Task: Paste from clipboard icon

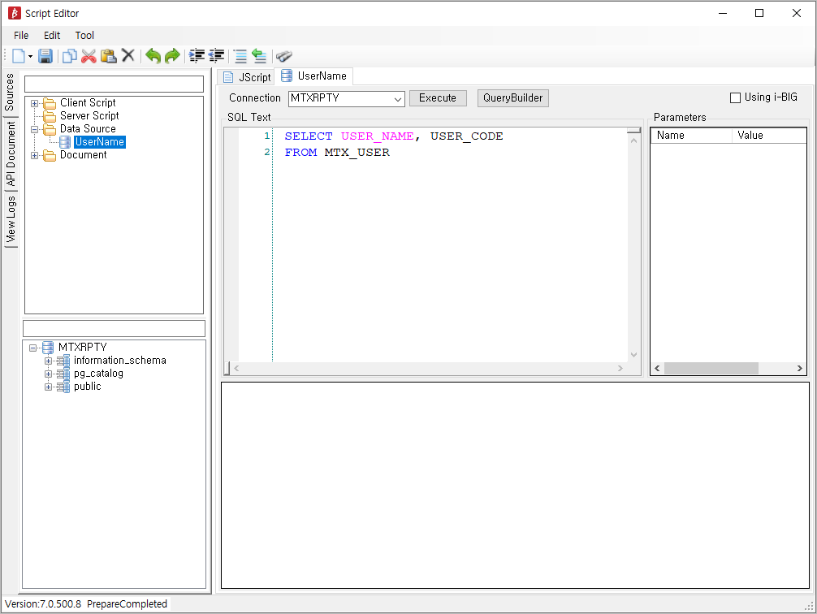Action: [x=108, y=56]
